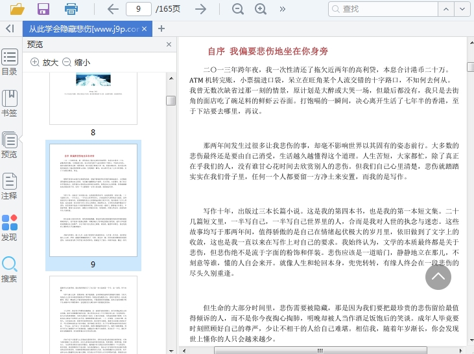Click the scroll-to-top round button
The image size is (474, 354).
tap(438, 277)
